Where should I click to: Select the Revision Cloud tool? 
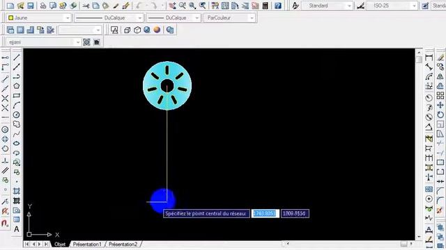click(17, 124)
